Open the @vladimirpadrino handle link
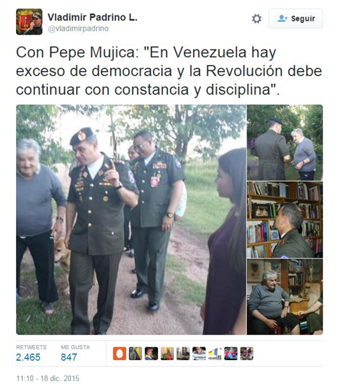340x387 pixels. coord(78,29)
